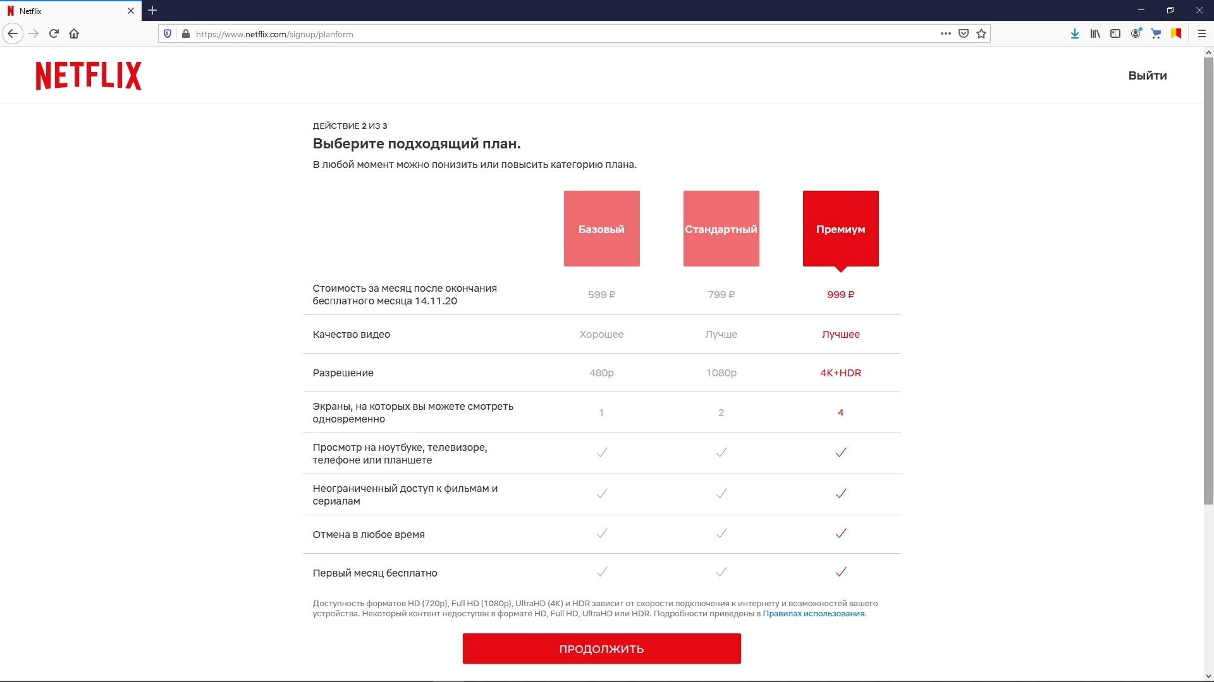This screenshot has width=1214, height=682.
Task: Toggle the sidebar view icon
Action: 1115,34
